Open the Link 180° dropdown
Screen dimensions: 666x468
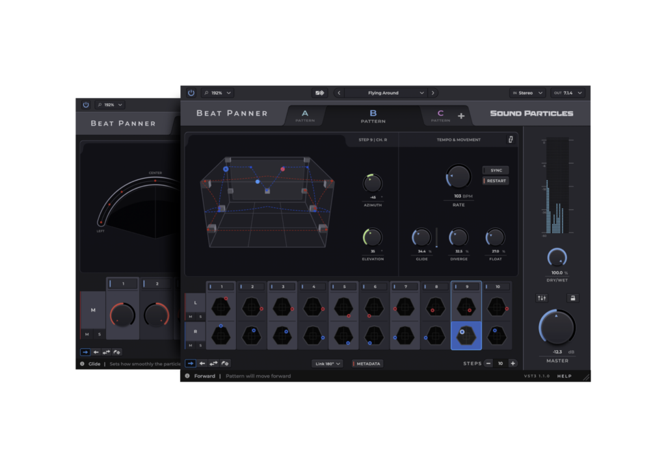pyautogui.click(x=327, y=364)
